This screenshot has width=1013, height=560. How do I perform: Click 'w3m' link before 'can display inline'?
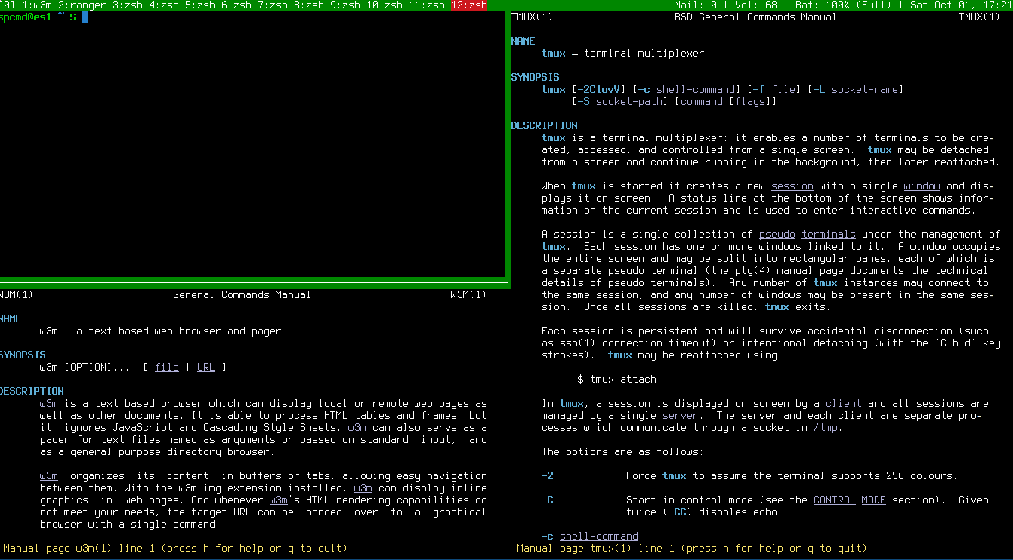pyautogui.click(x=363, y=488)
